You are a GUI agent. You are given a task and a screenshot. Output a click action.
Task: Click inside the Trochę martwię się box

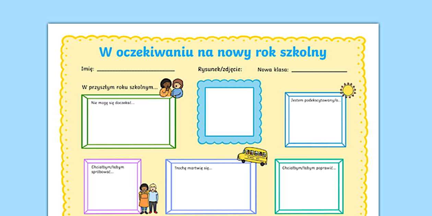(x=211, y=189)
